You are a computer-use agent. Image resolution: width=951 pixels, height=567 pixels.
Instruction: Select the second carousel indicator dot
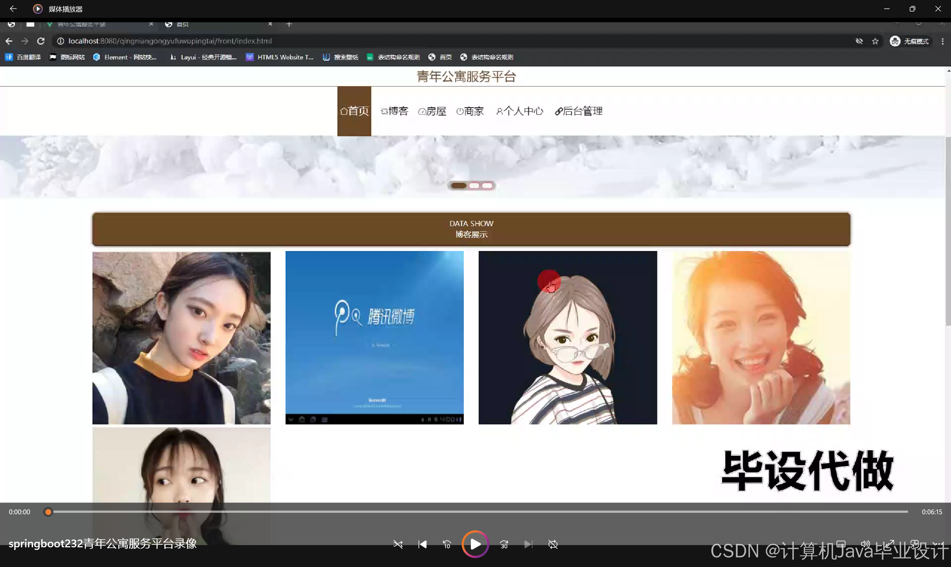pyautogui.click(x=474, y=186)
